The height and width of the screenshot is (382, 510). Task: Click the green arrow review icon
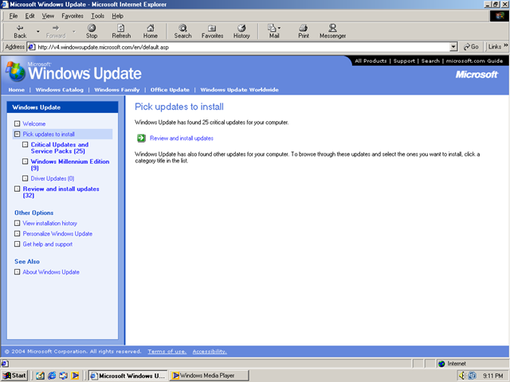pos(141,138)
